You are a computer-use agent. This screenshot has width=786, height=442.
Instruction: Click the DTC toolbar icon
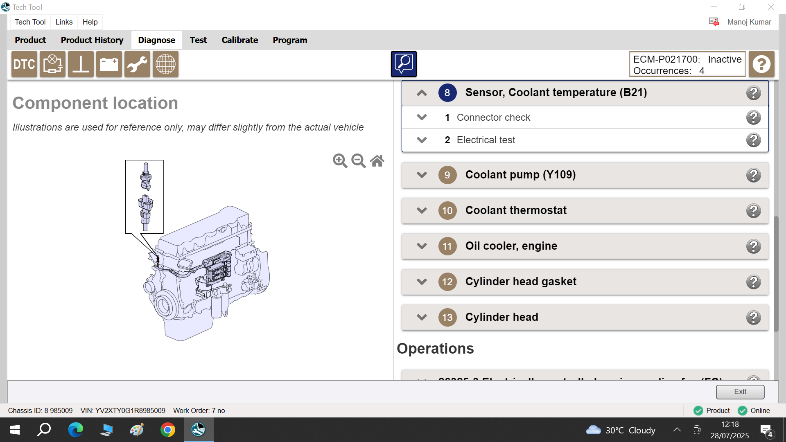coord(24,64)
